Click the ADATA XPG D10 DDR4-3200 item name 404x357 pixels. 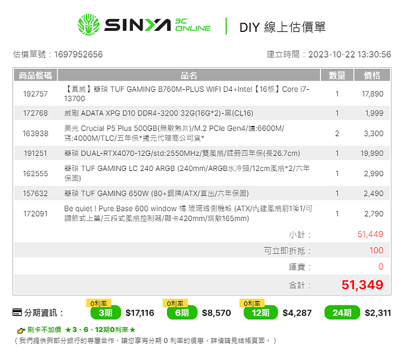click(158, 113)
